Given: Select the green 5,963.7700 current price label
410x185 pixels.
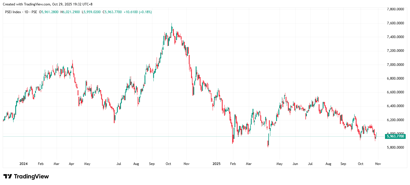Looking at the screenshot, I should point(396,137).
